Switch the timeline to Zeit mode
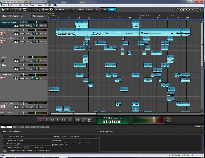The width and height of the screenshot is (205, 158). (104, 9)
